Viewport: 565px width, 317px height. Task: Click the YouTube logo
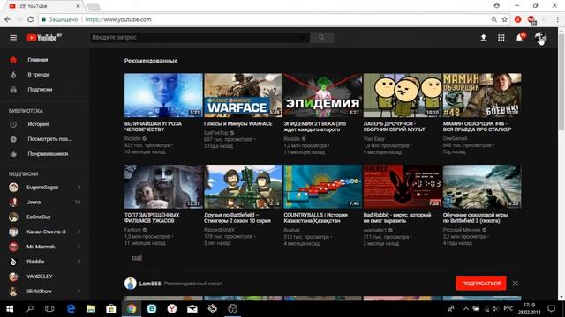click(x=44, y=38)
